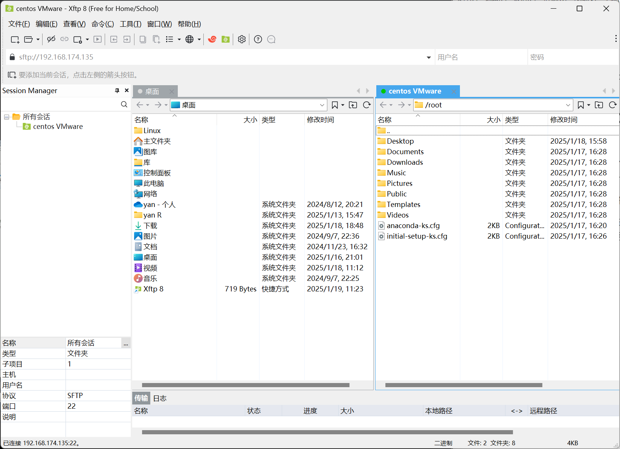Expand the host address history dropdown
The image size is (620, 449).
point(429,57)
